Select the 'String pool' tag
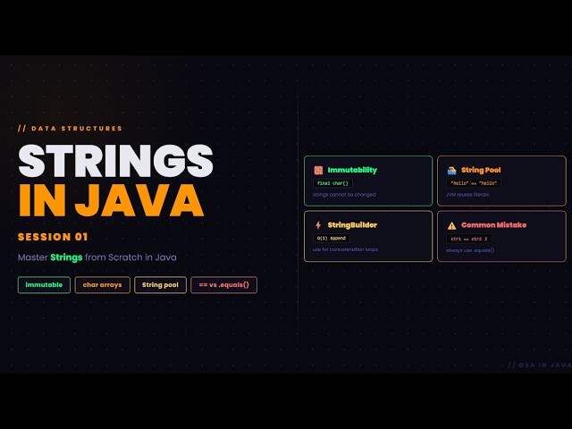Screen dimensions: 572x429 [160, 285]
